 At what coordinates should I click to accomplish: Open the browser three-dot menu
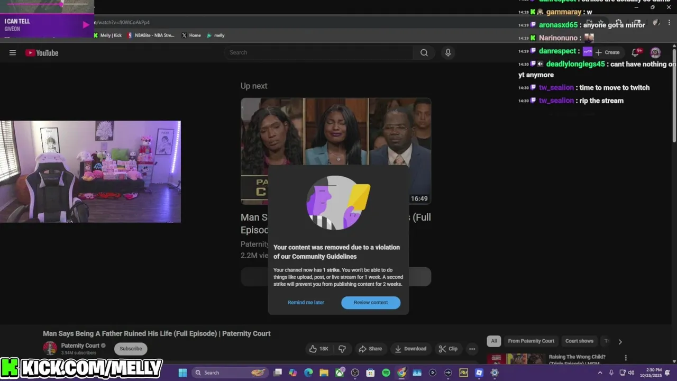670,22
